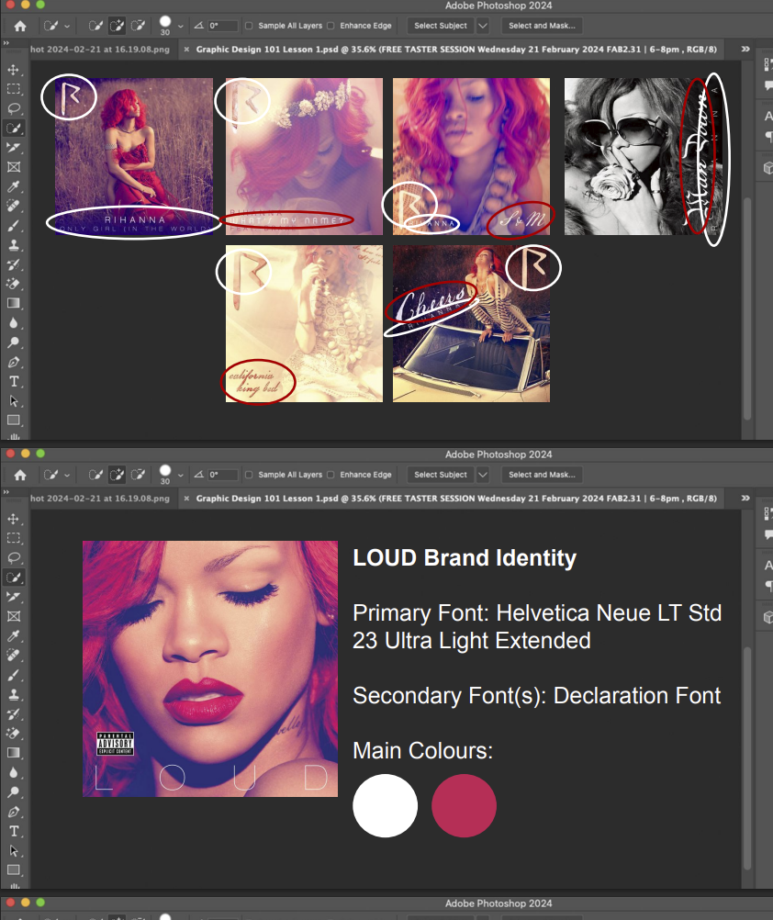The image size is (773, 920).
Task: Click Select and Mask... in the LOUD Brand Identity window
Action: point(542,475)
